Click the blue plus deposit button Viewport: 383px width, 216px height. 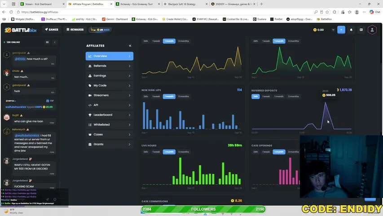click(341, 30)
